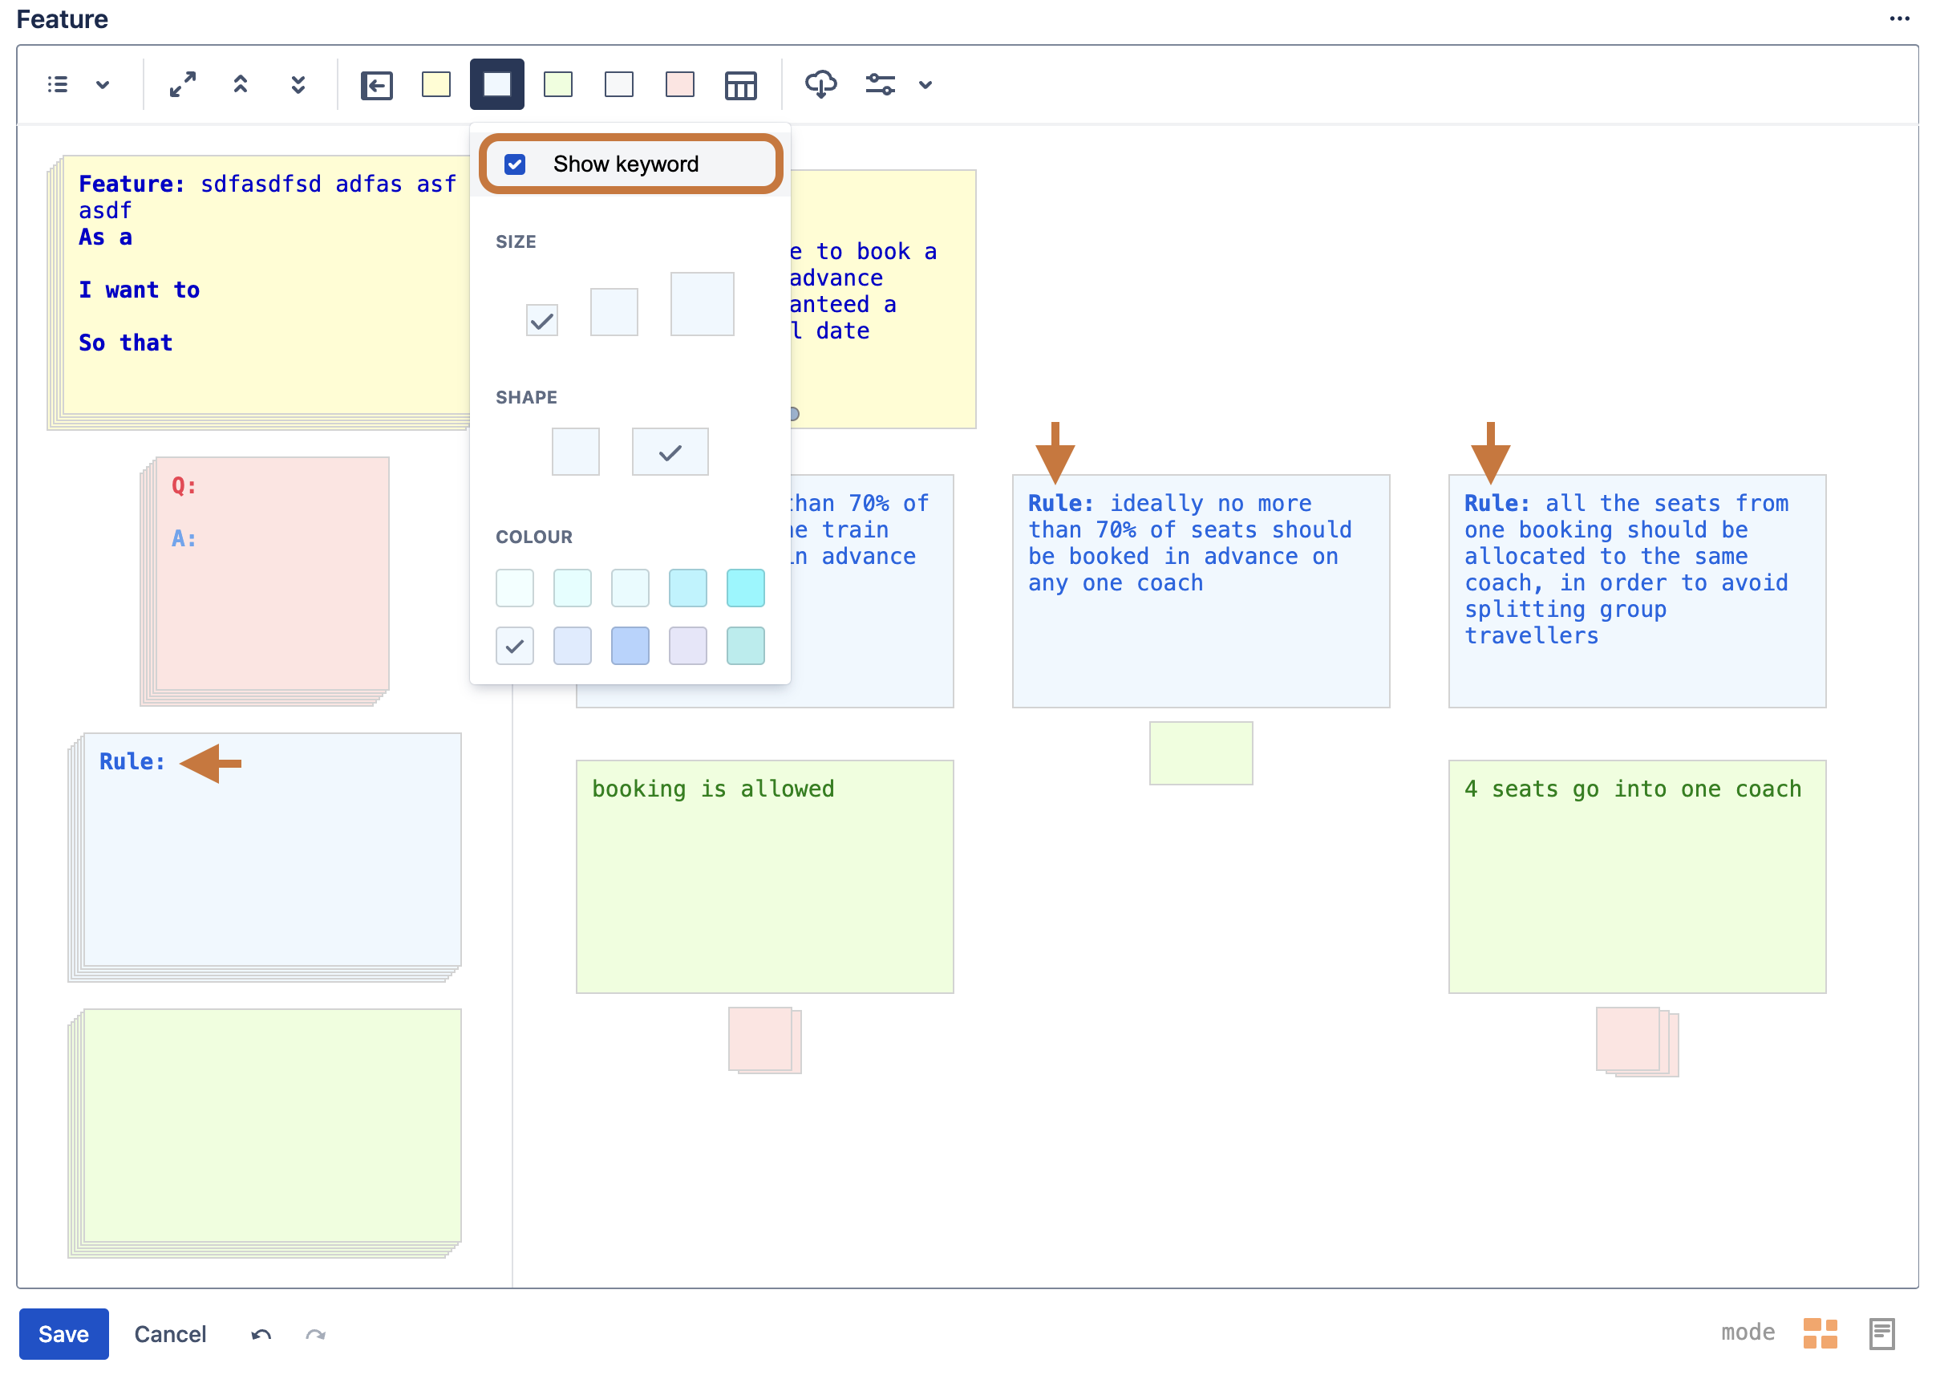The height and width of the screenshot is (1375, 1936).
Task: Click small pink card stack under 'booking is allowed'
Action: point(764,1040)
